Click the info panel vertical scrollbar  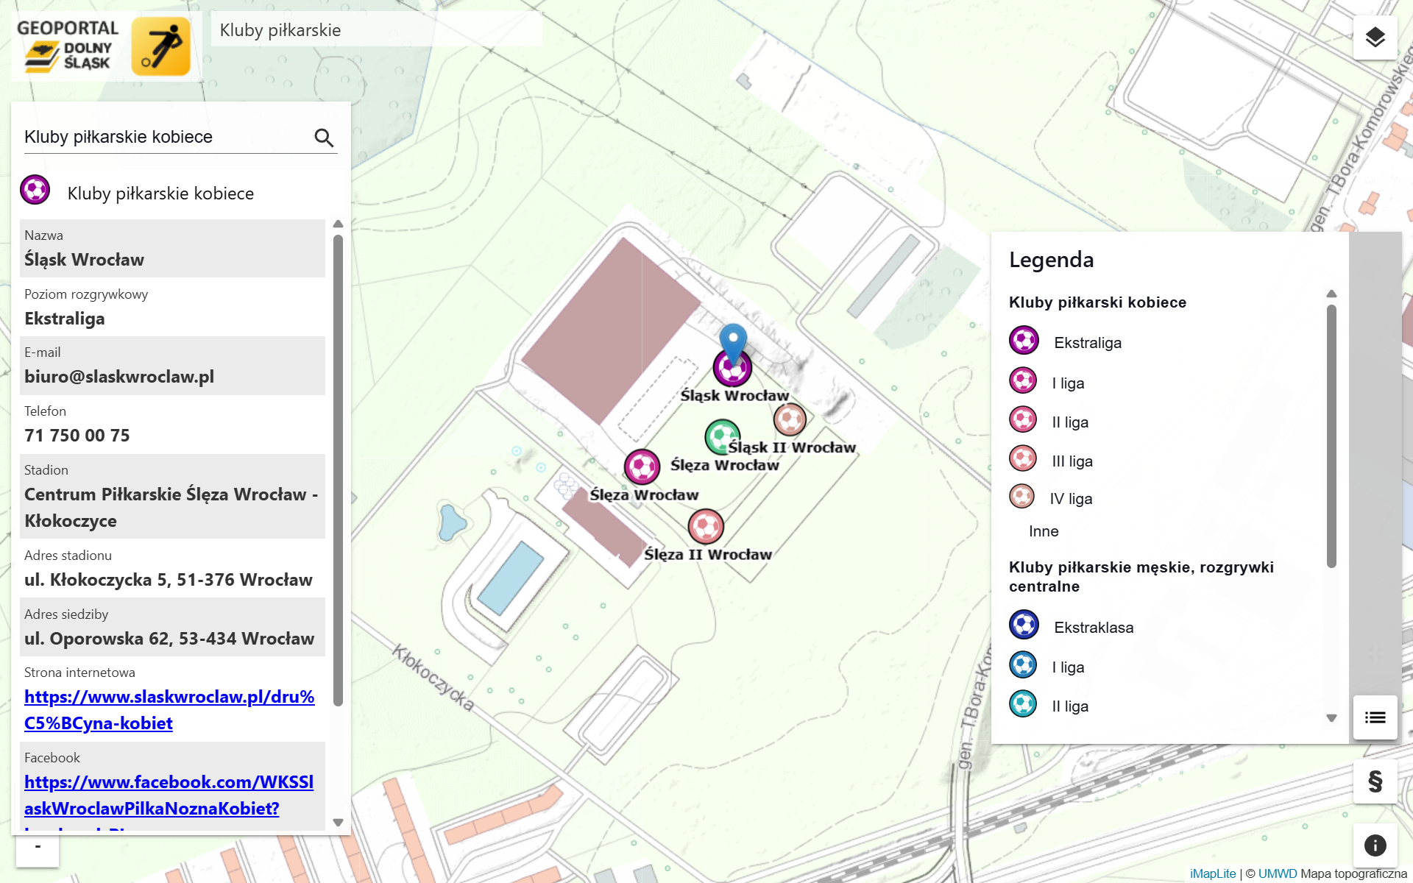click(338, 471)
